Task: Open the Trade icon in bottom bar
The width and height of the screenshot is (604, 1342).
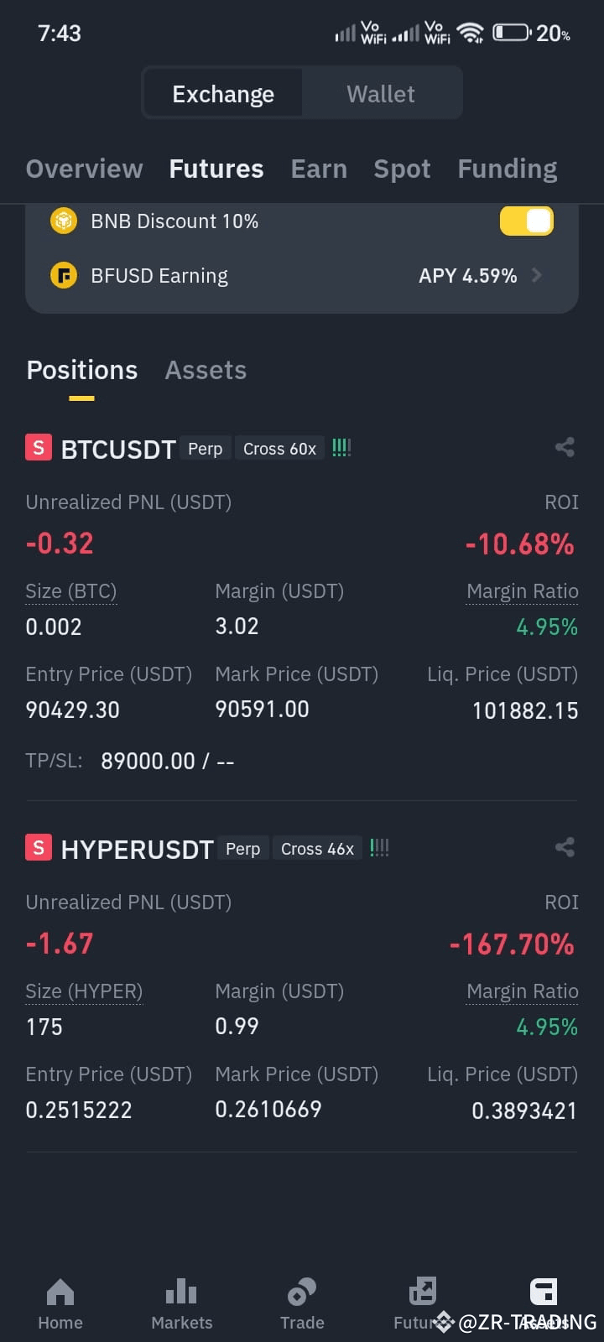Action: (x=302, y=1292)
